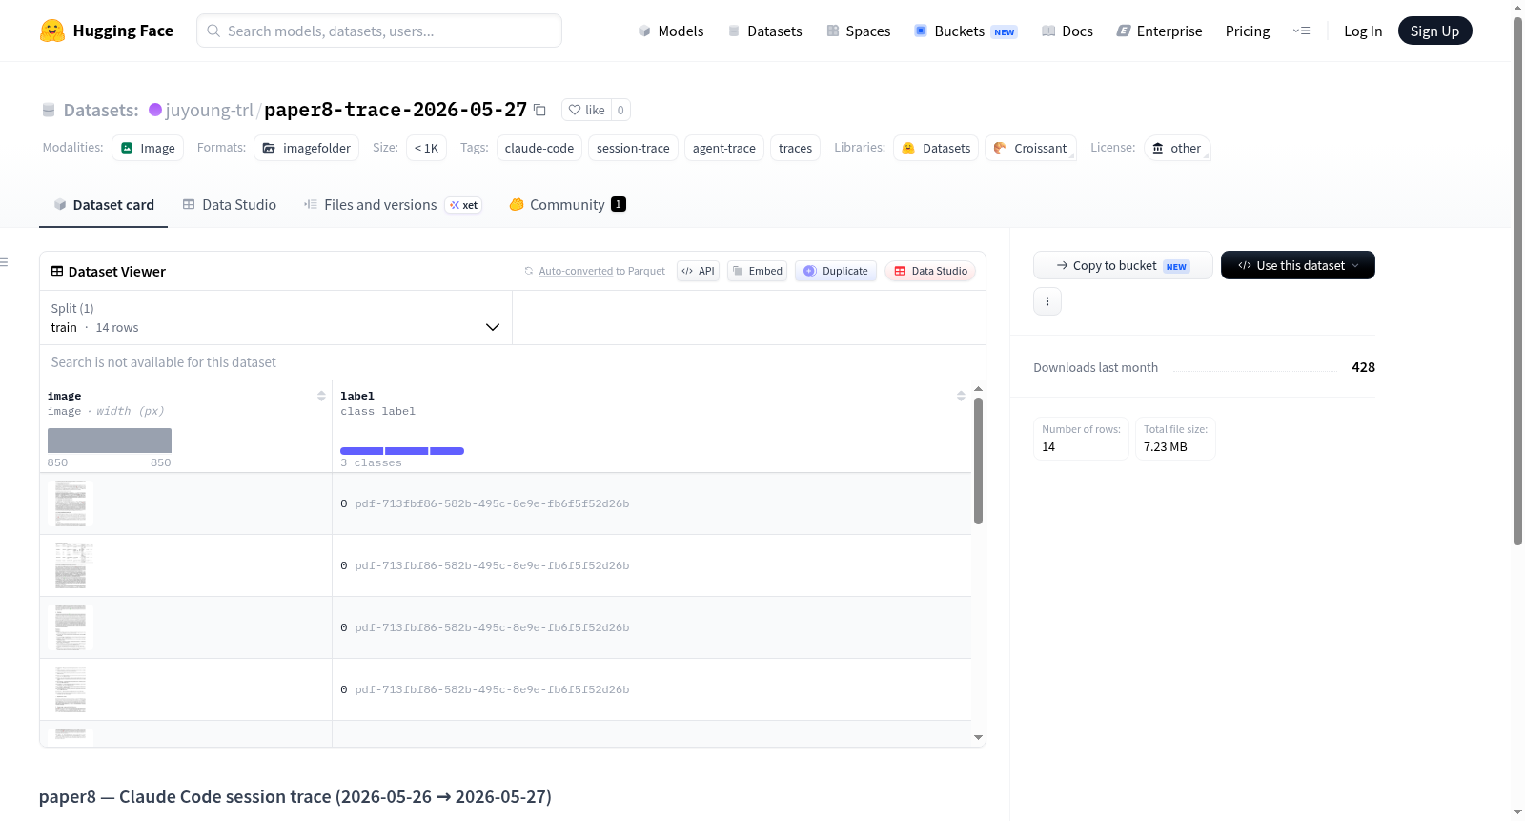This screenshot has height=821, width=1525.
Task: Select the Datasets library tag
Action: [x=936, y=148]
